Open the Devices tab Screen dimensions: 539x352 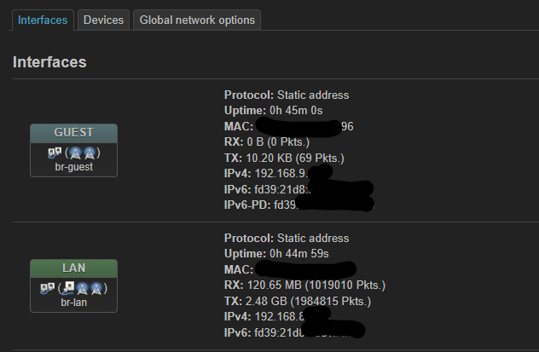point(103,20)
